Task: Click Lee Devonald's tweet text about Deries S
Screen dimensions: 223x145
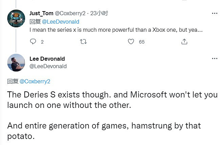Action: click(x=112, y=99)
